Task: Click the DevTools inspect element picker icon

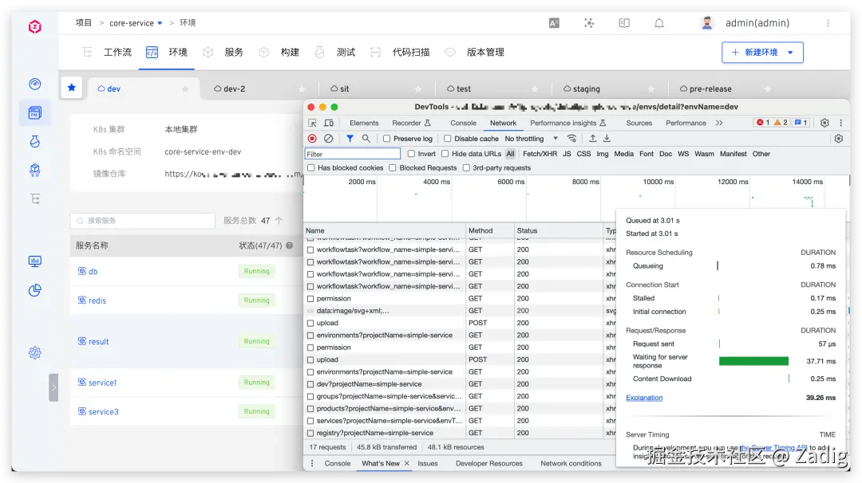Action: [x=312, y=123]
